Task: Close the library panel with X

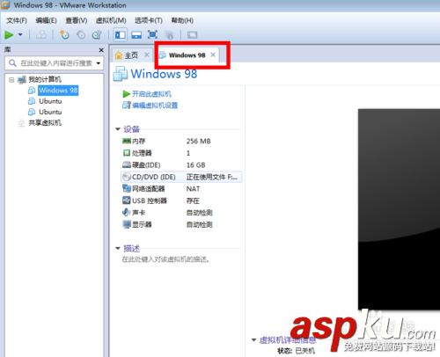Action: pyautogui.click(x=101, y=50)
